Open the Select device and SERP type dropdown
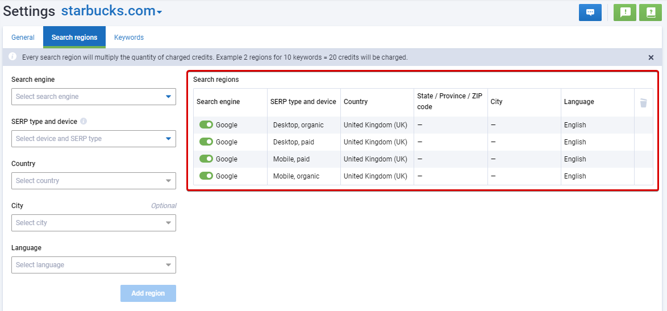667x311 pixels. pyautogui.click(x=94, y=139)
